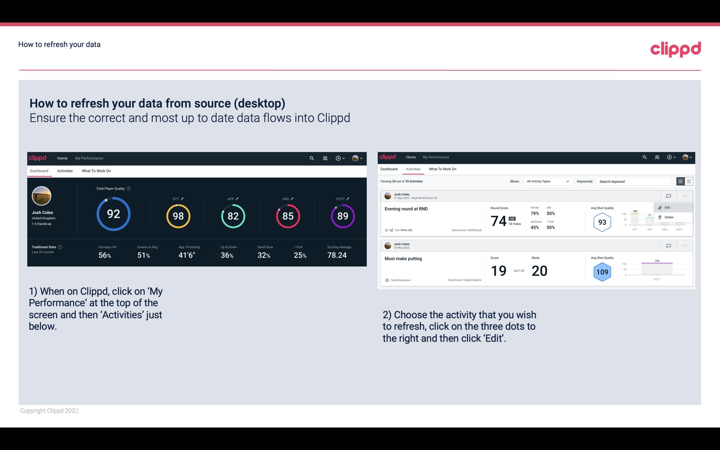The width and height of the screenshot is (720, 450).
Task: Select the What To Work On tab
Action: point(96,170)
